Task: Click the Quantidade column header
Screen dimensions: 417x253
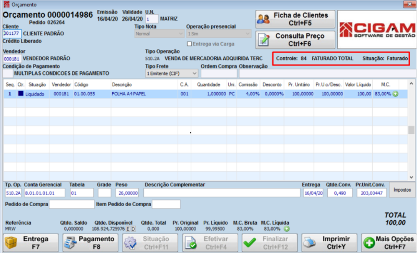Action: [208, 85]
